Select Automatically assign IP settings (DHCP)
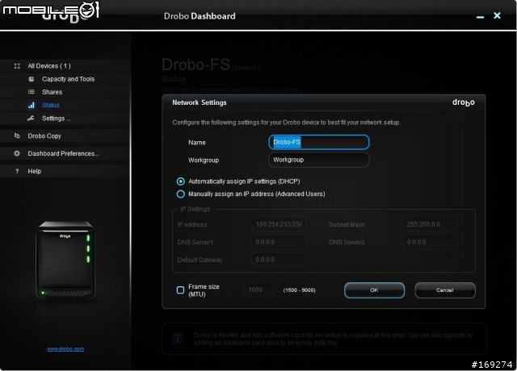This screenshot has height=371, width=517. [181, 181]
